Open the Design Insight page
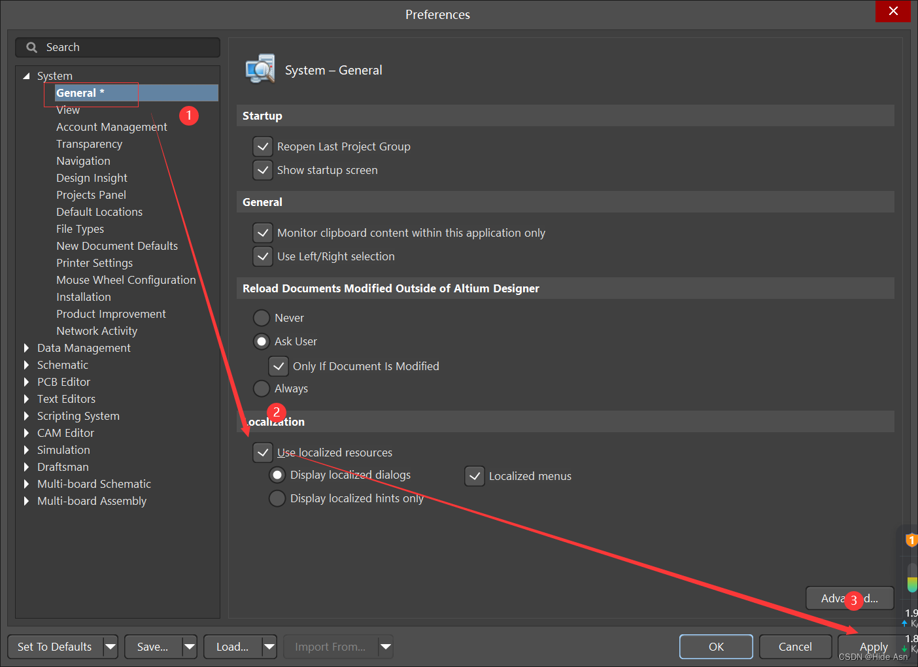Viewport: 918px width, 667px height. [x=92, y=178]
